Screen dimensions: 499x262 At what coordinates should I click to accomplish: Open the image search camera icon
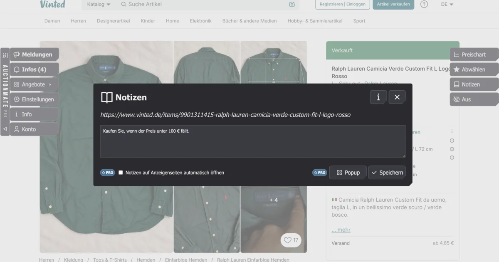tap(292, 4)
